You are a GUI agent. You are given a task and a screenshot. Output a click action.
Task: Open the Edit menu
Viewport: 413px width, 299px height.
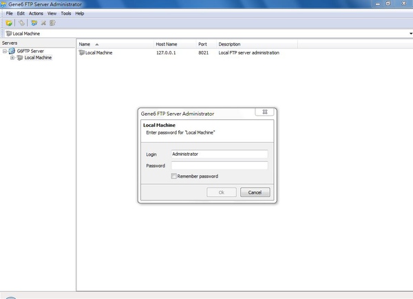[x=21, y=14]
